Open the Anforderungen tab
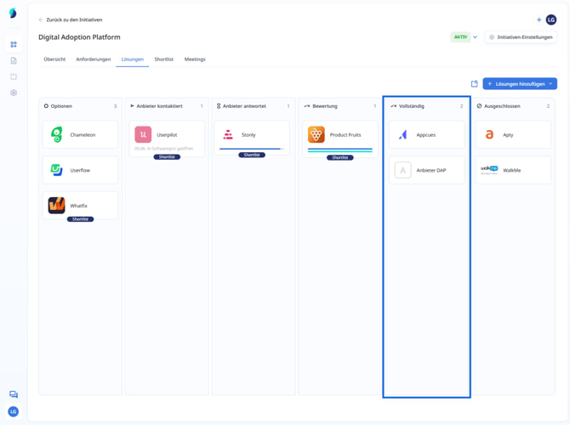This screenshot has height=425, width=570. pyautogui.click(x=93, y=59)
